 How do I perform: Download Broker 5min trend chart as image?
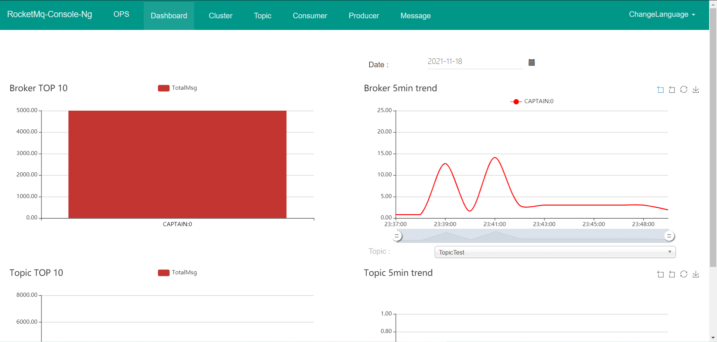point(696,90)
